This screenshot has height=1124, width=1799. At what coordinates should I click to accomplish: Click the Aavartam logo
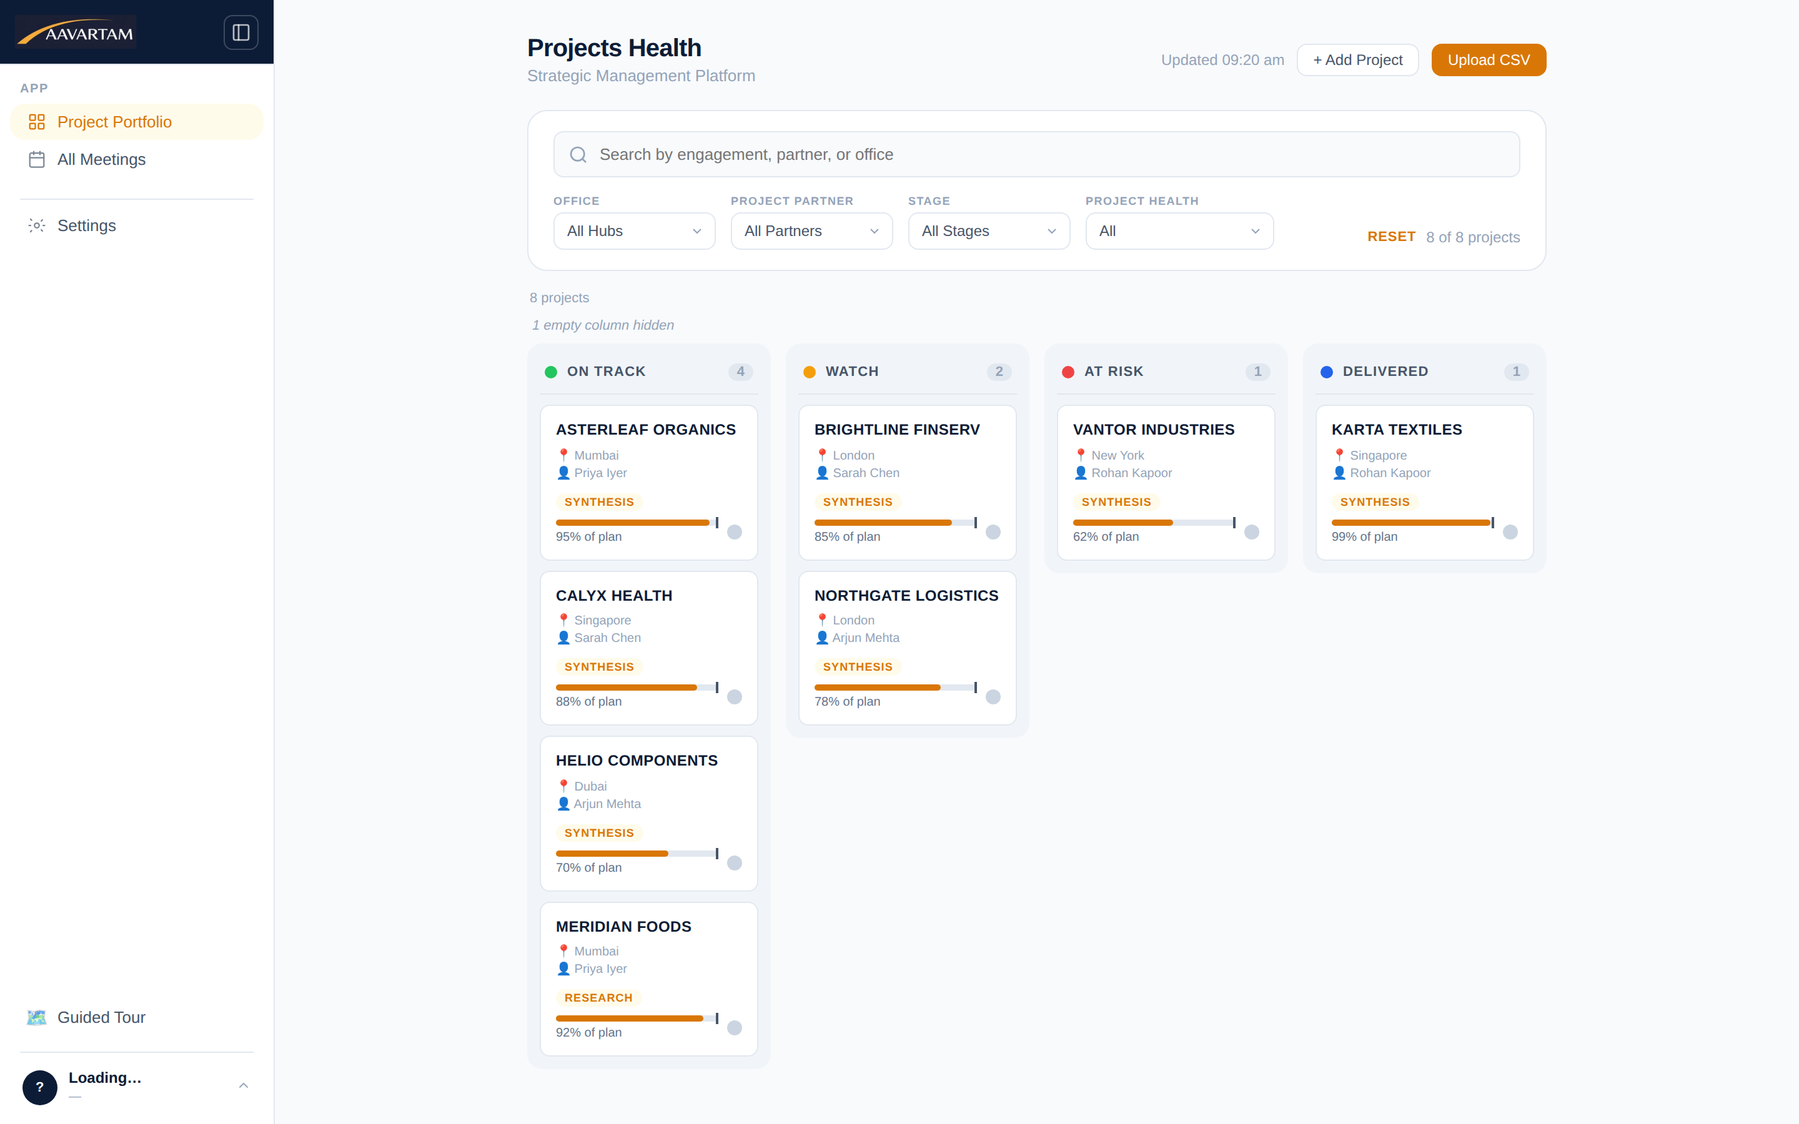click(76, 32)
